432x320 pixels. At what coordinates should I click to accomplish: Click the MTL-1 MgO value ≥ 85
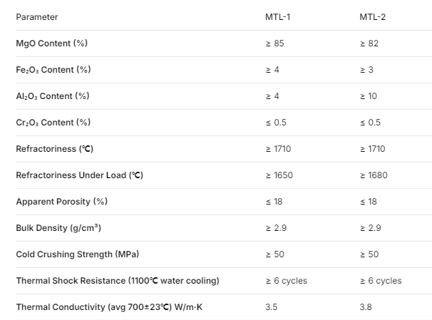[275, 43]
